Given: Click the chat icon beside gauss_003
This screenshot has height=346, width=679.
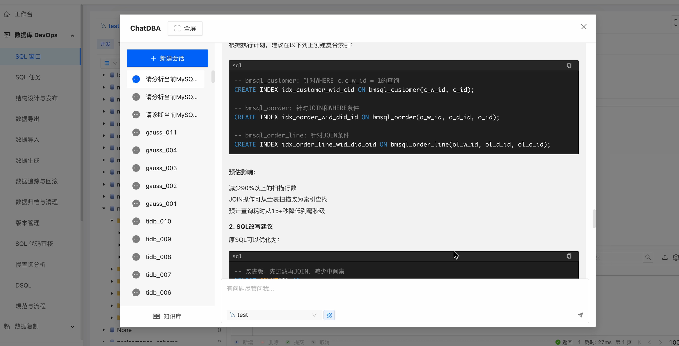Looking at the screenshot, I should pos(136,168).
